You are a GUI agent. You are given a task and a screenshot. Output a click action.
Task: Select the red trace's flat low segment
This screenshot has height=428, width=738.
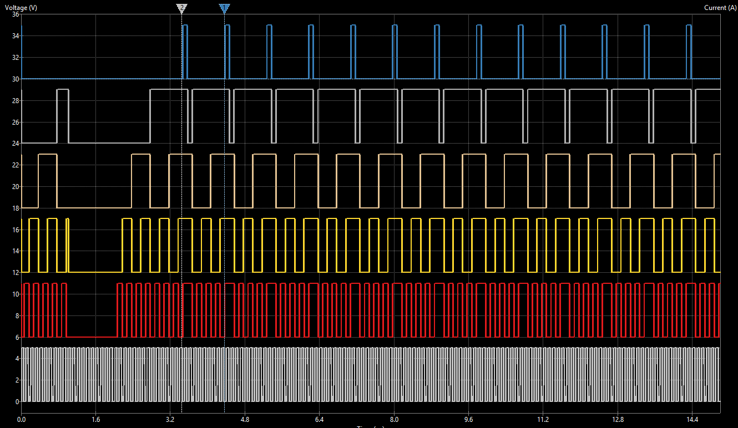[x=92, y=337]
